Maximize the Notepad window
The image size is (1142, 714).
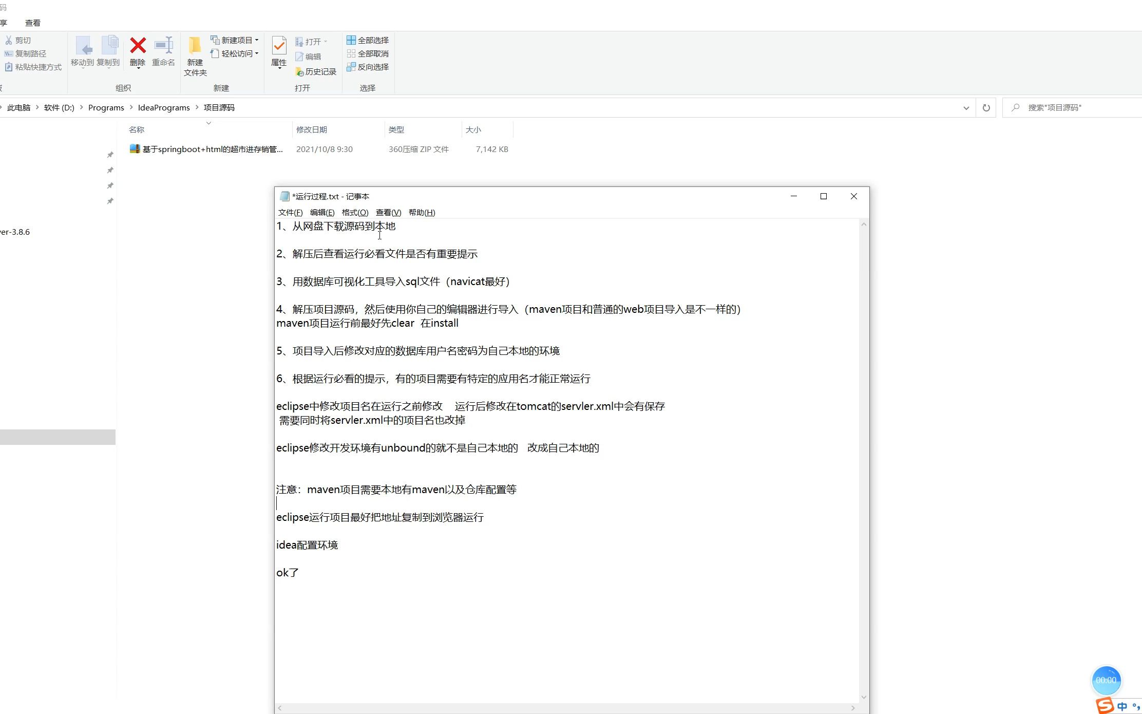click(x=824, y=196)
